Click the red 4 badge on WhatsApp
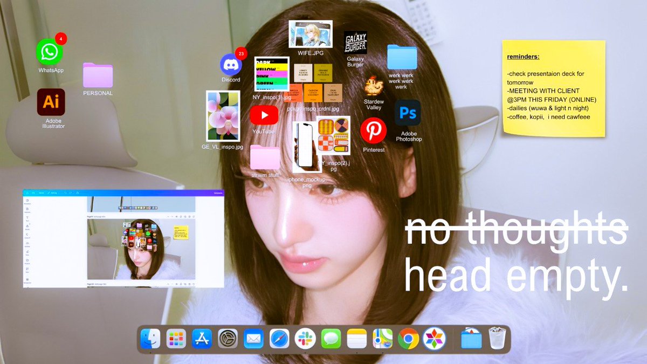The image size is (647, 364). tap(61, 39)
